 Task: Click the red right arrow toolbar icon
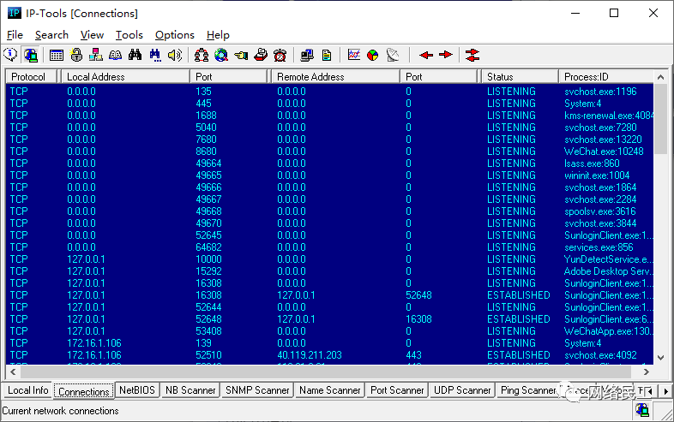coord(446,55)
